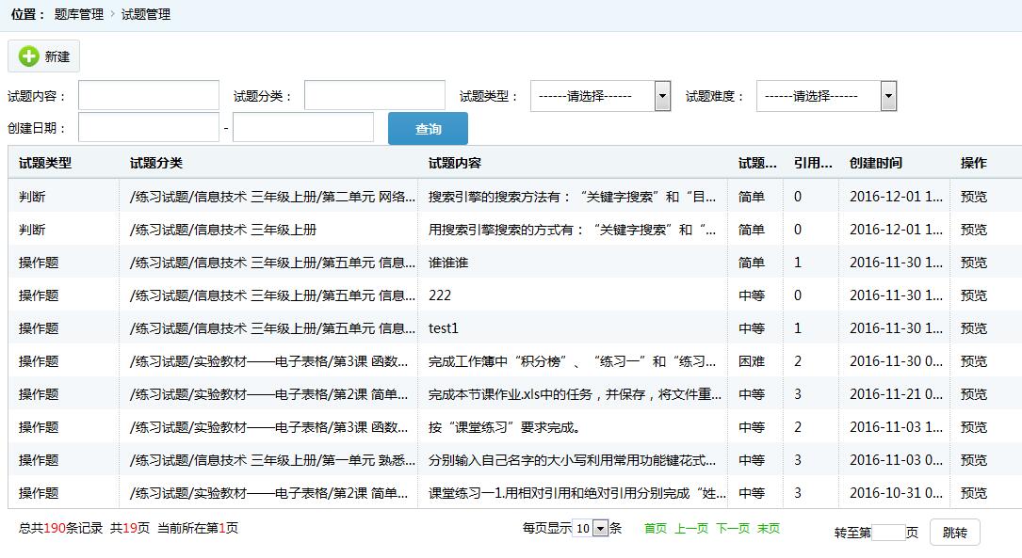
Task: Click the 上一页 previous page link
Action: coord(691,529)
